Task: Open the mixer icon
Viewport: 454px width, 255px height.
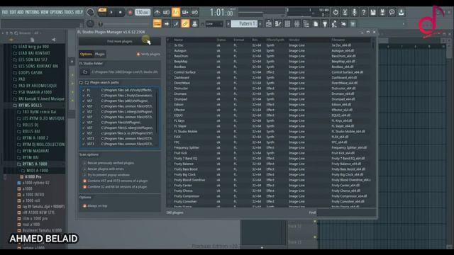Action: click(x=297, y=23)
